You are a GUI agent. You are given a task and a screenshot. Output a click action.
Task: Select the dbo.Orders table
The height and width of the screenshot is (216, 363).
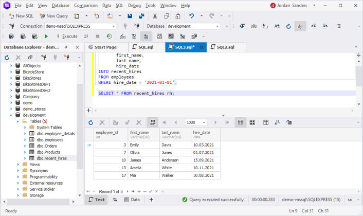point(47,146)
